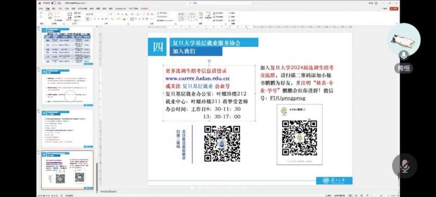Expand the font size dropdown
The image size is (436, 197).
point(116,14)
